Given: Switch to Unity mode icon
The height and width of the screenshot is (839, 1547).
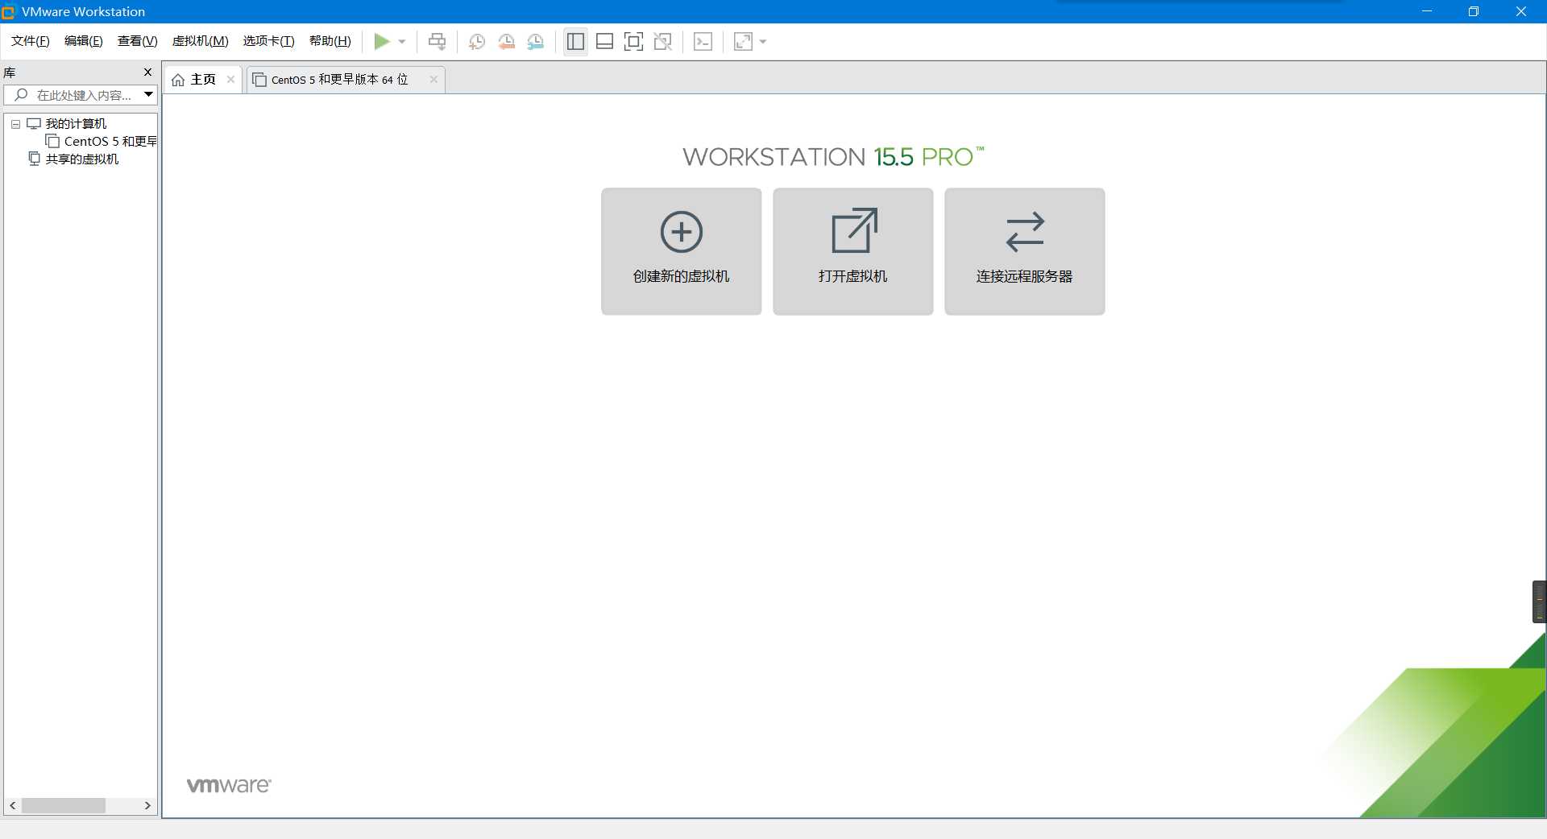Looking at the screenshot, I should [663, 41].
